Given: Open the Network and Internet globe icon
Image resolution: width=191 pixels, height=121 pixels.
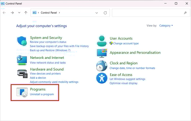Looking at the screenshot, I should pyautogui.click(x=22, y=60).
